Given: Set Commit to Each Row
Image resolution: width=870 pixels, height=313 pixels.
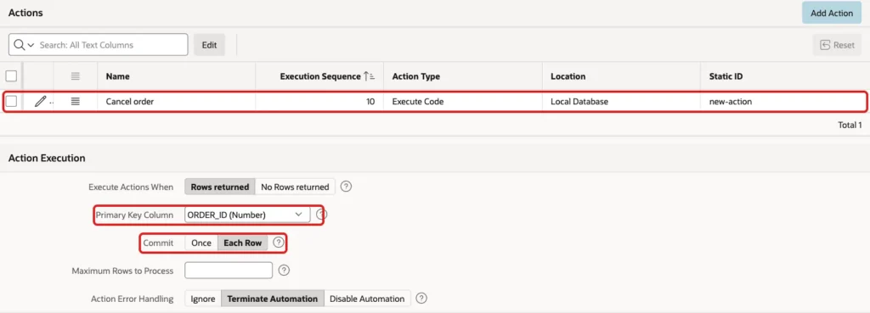Looking at the screenshot, I should coord(242,243).
